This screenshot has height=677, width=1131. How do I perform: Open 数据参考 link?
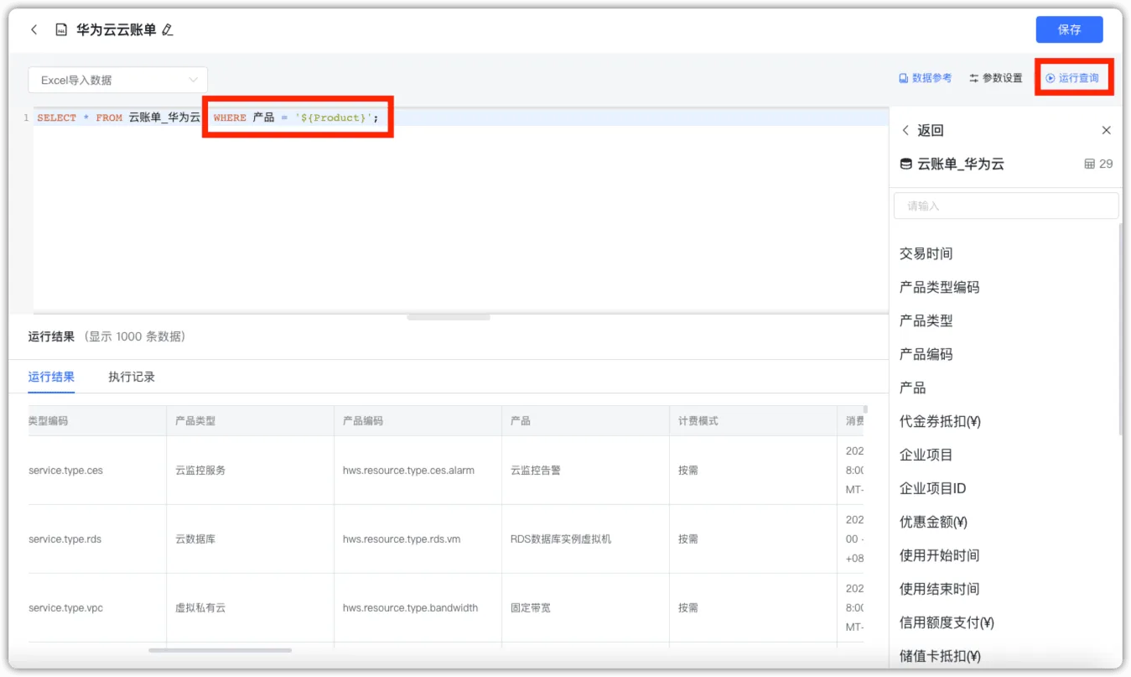(926, 78)
